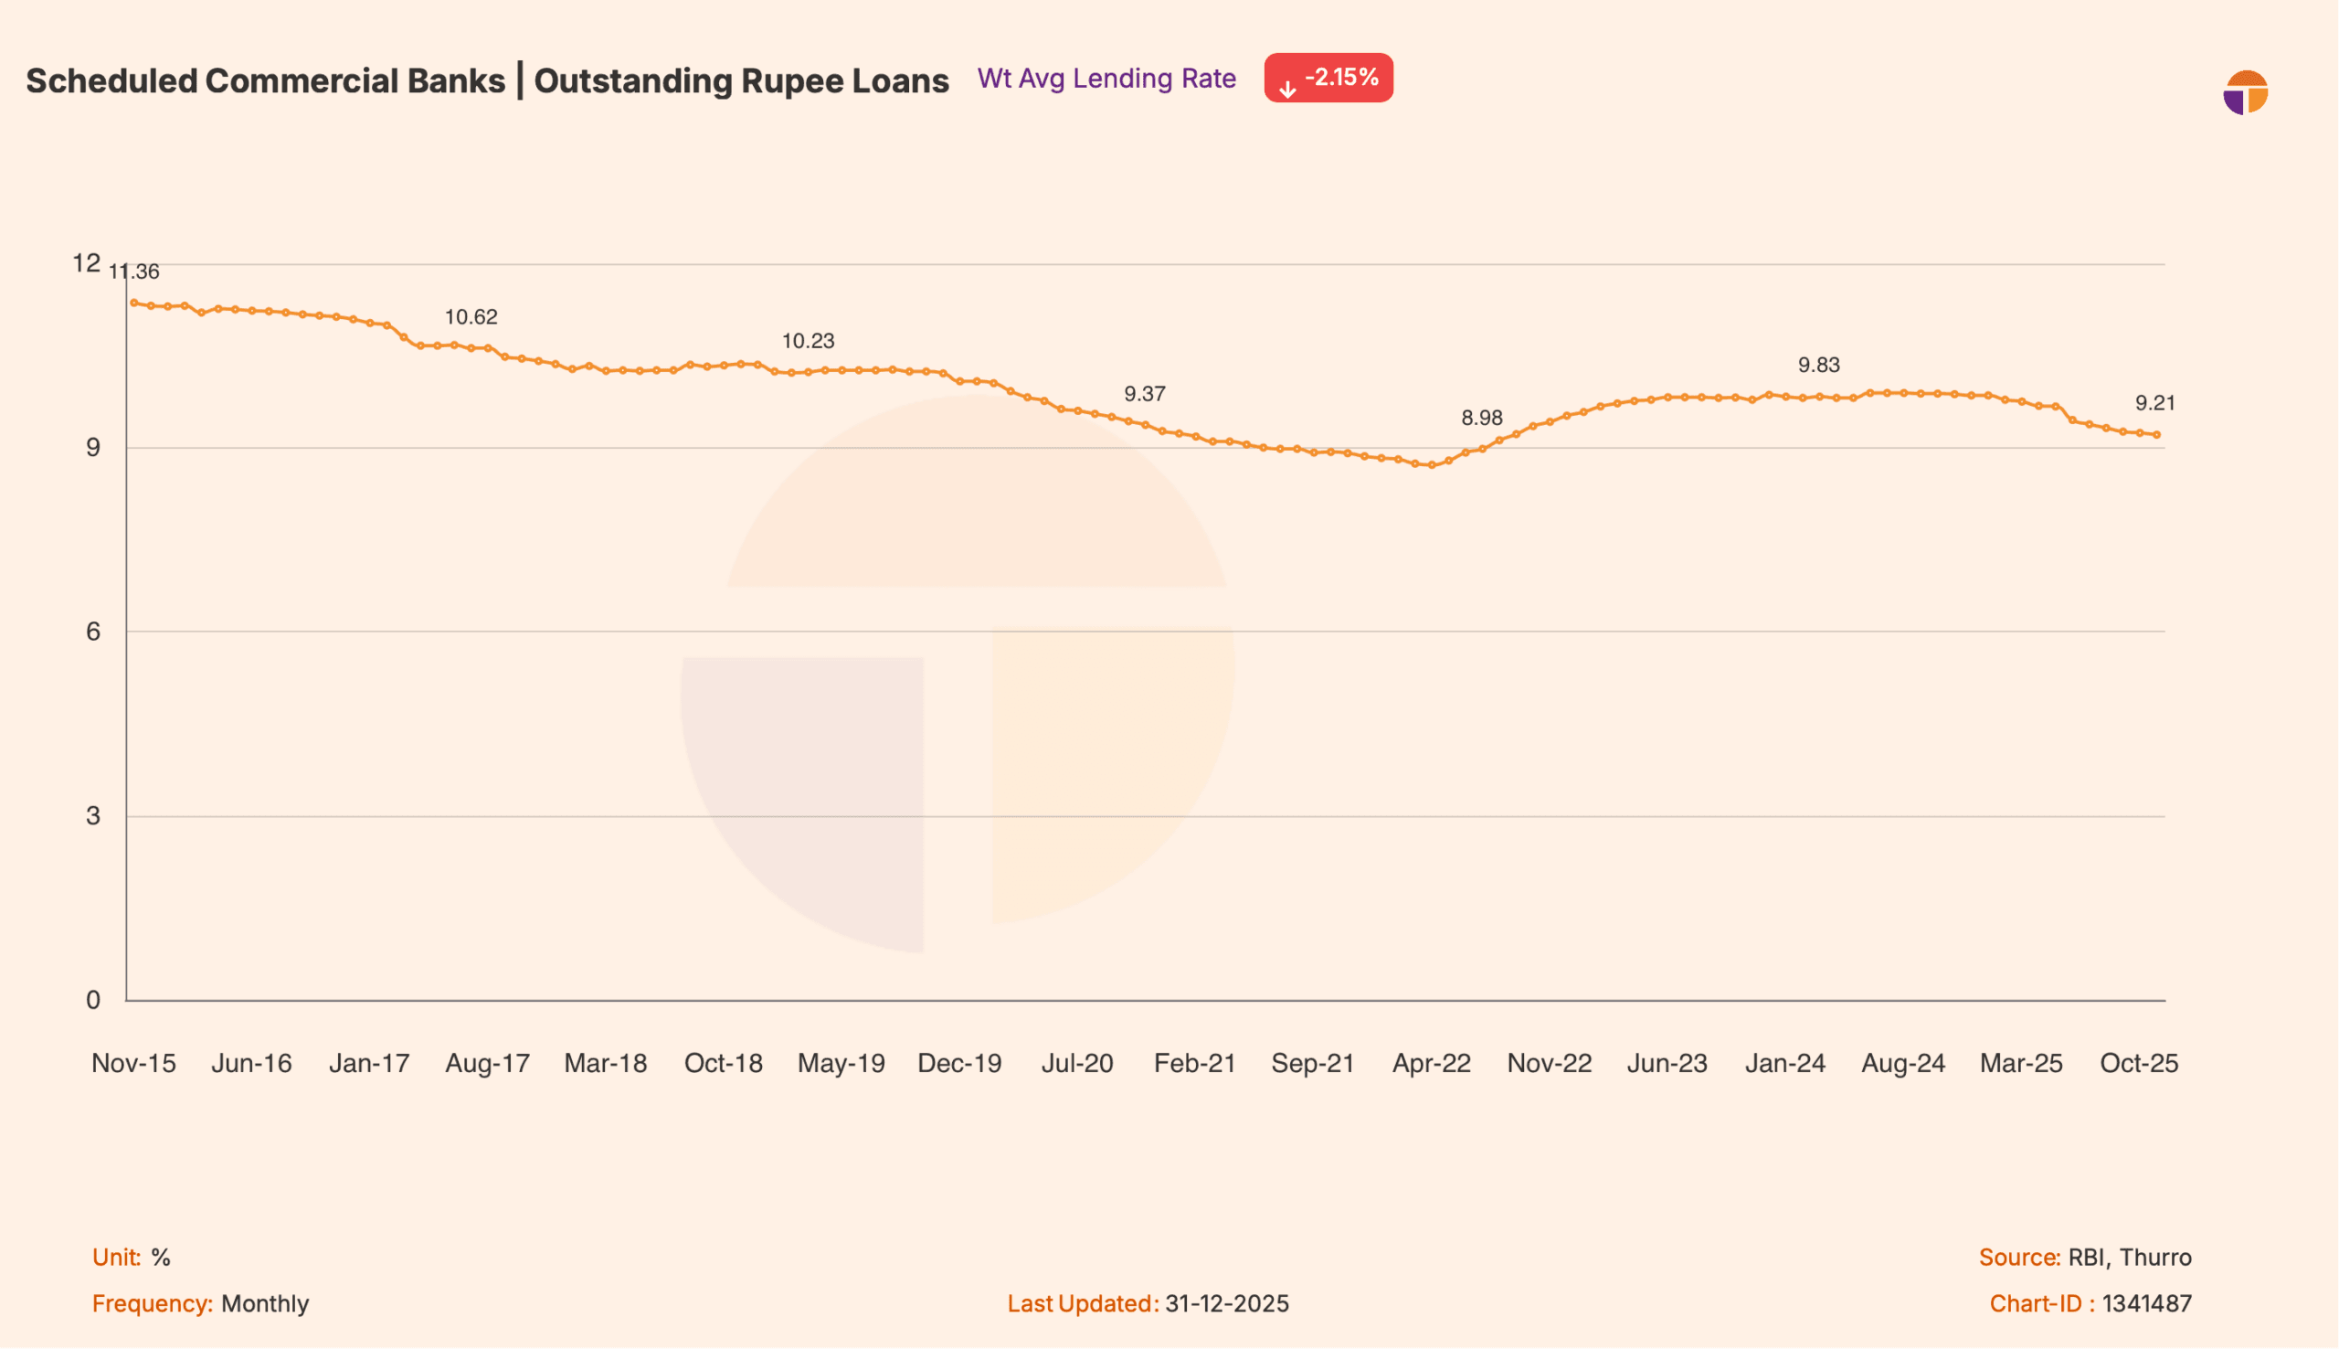This screenshot has width=2339, height=1349.
Task: Click the 9.83 data label
Action: click(1818, 365)
